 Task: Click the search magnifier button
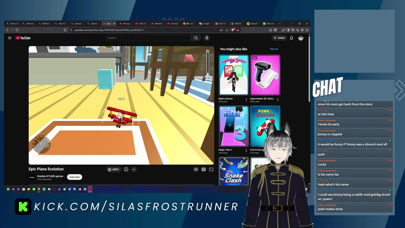coord(196,38)
